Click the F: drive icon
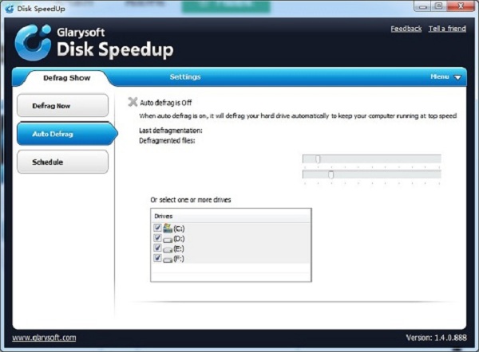The image size is (479, 352). [168, 260]
